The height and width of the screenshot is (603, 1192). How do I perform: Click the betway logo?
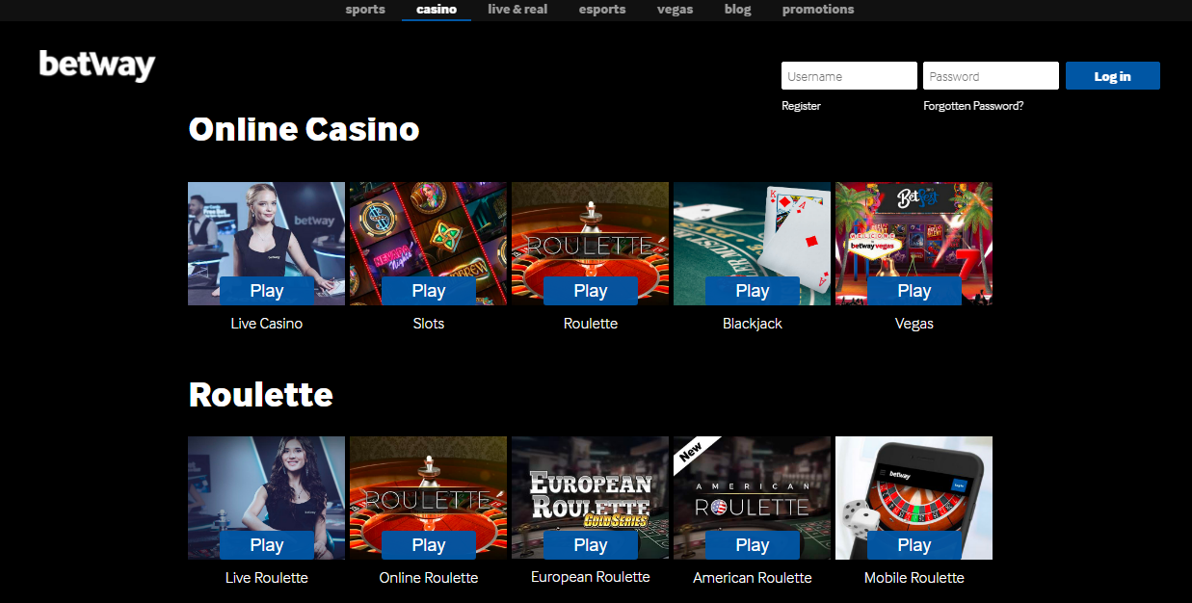[x=97, y=66]
